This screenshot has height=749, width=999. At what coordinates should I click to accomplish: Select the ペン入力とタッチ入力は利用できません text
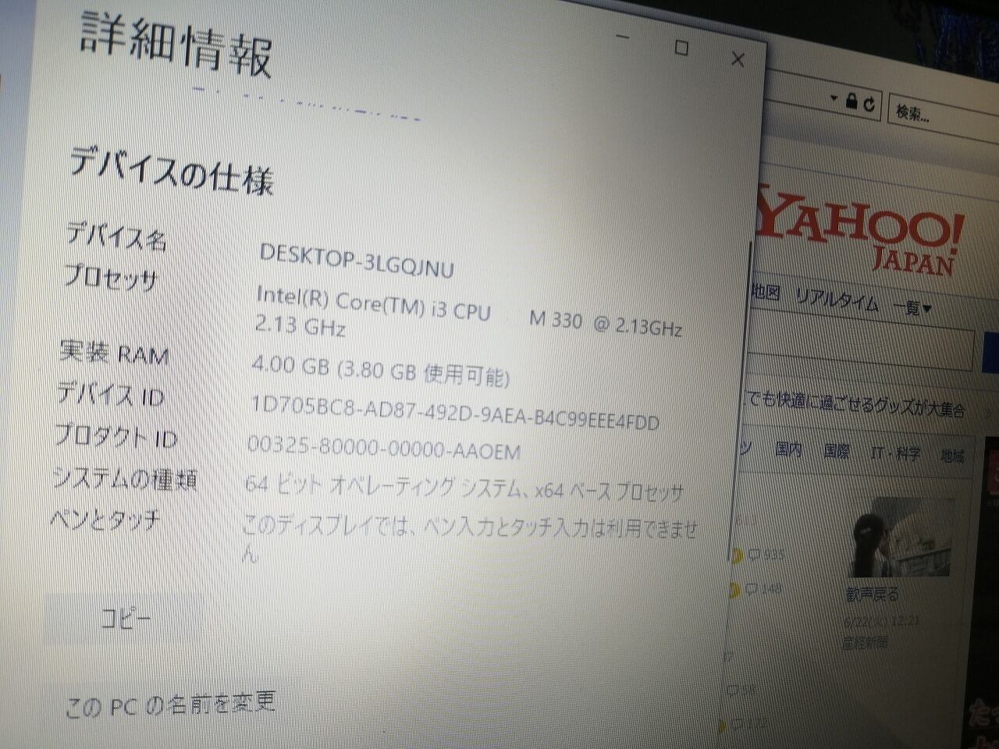click(469, 536)
